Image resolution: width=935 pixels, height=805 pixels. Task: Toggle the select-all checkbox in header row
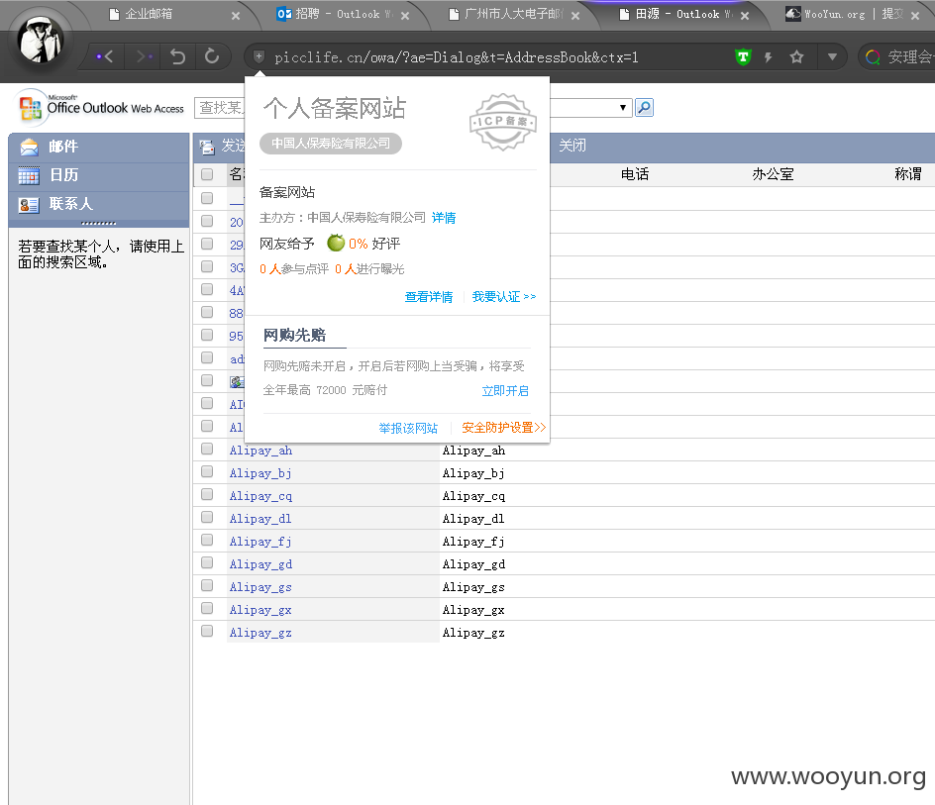pos(207,174)
